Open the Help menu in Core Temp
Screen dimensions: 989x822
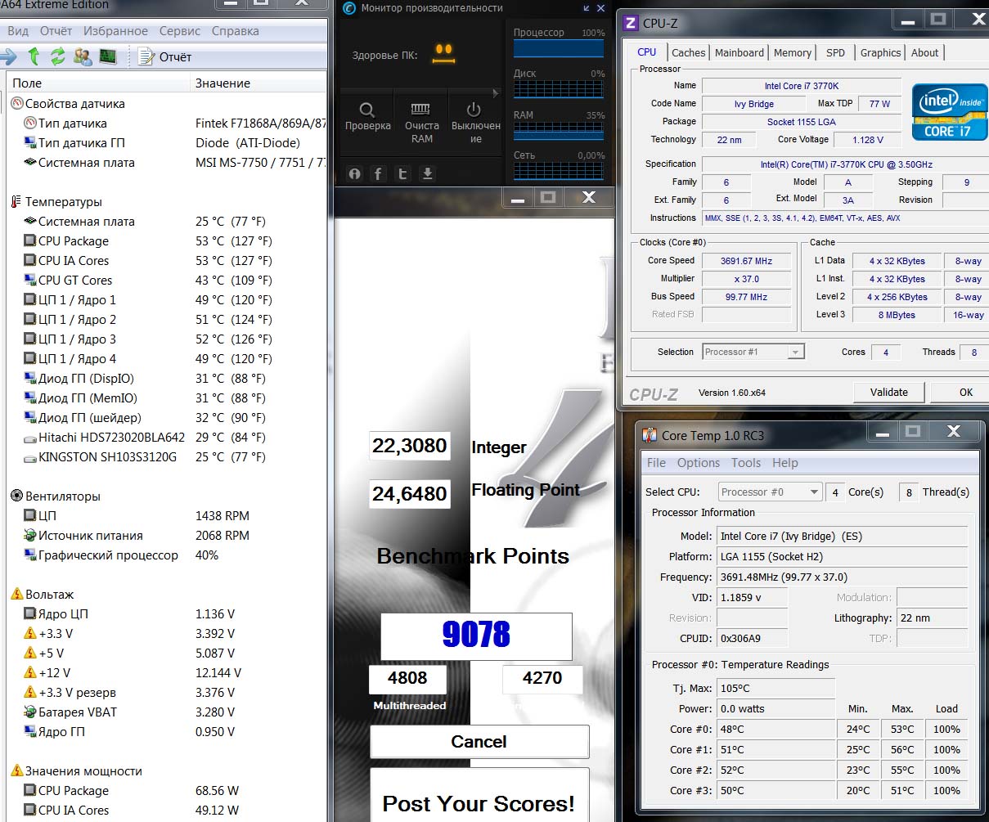click(x=784, y=462)
